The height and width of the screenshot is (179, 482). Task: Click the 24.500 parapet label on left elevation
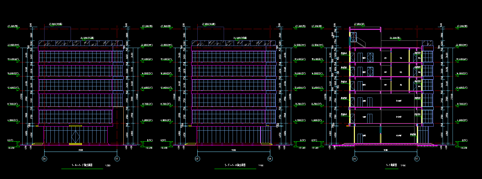(x=87, y=38)
